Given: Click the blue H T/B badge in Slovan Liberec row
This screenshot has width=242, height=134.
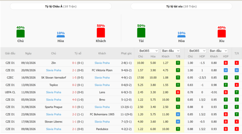Looking at the screenshot, I should [178, 121].
